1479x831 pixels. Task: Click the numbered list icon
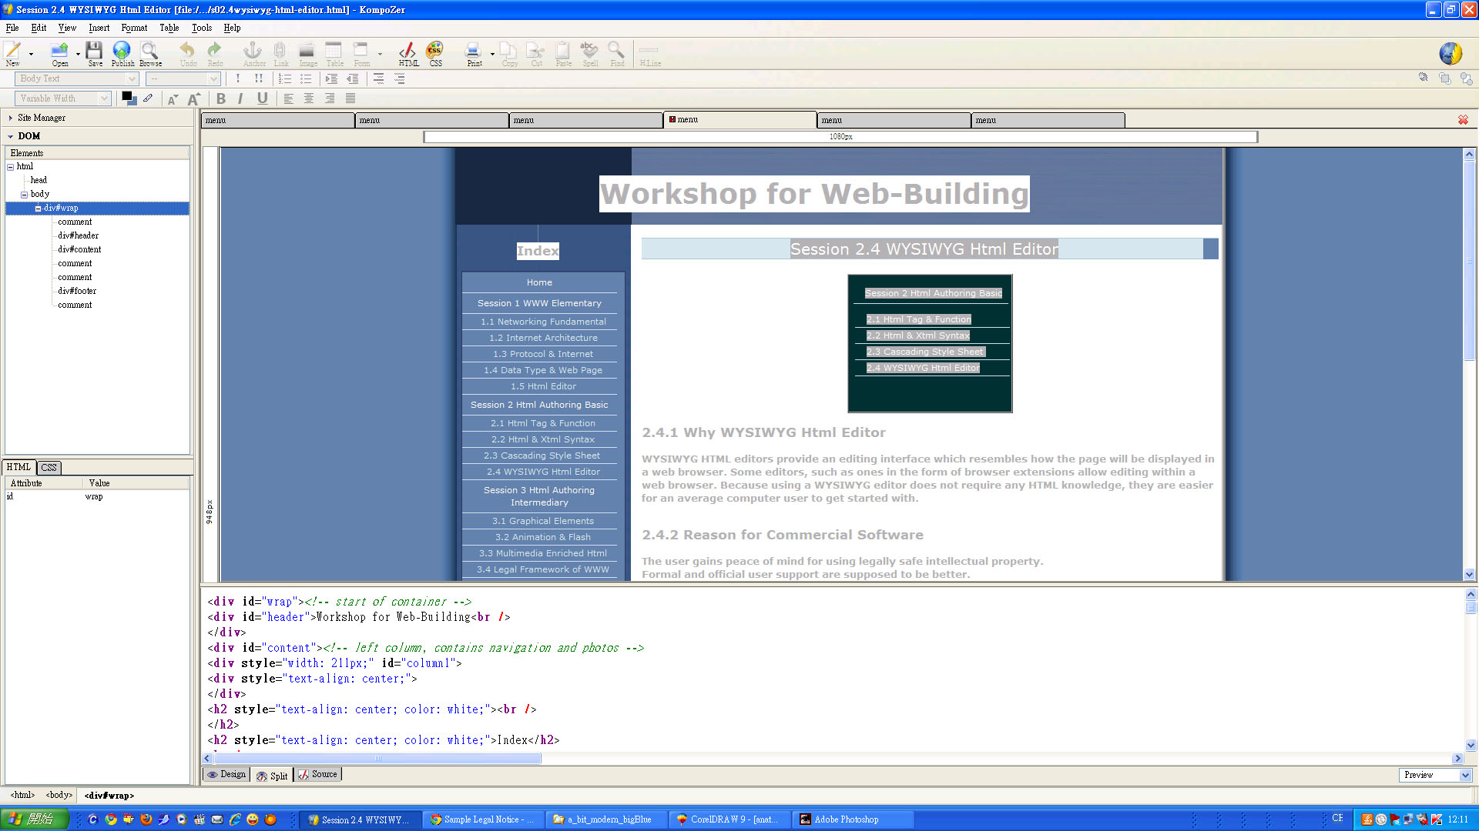pos(284,78)
